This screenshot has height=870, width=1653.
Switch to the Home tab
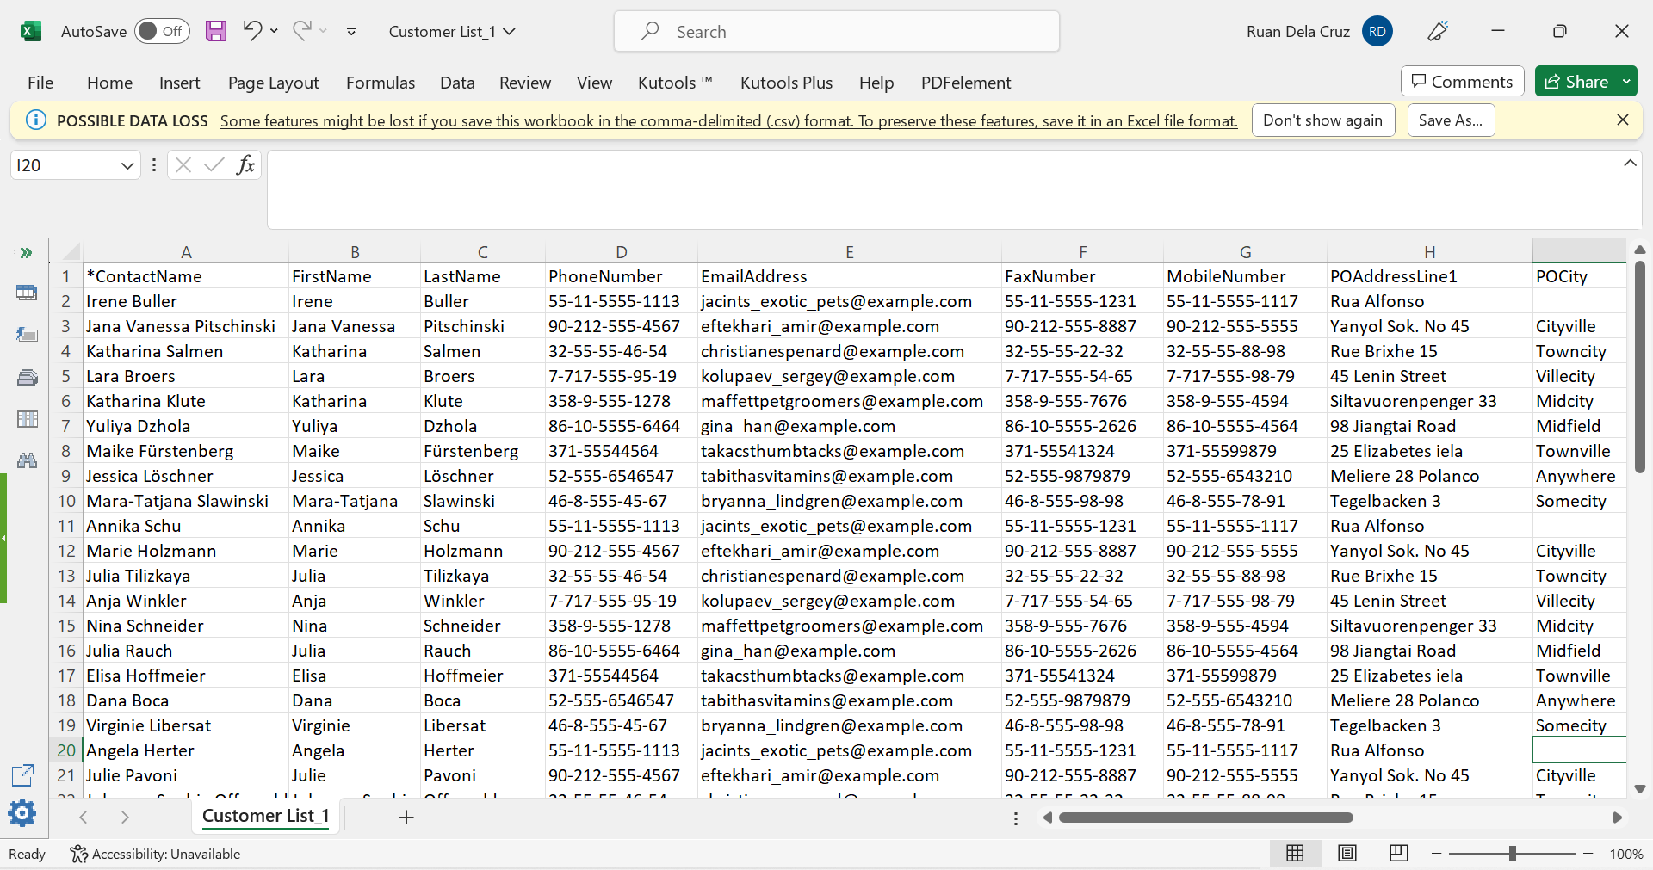click(109, 83)
